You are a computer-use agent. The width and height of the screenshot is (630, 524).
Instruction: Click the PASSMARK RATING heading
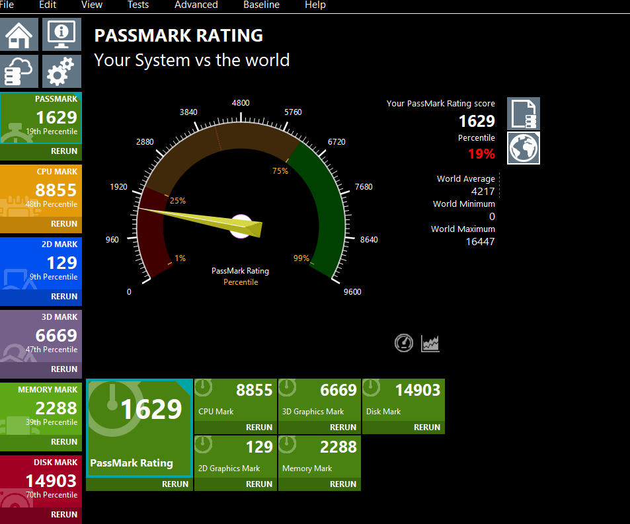click(x=178, y=35)
